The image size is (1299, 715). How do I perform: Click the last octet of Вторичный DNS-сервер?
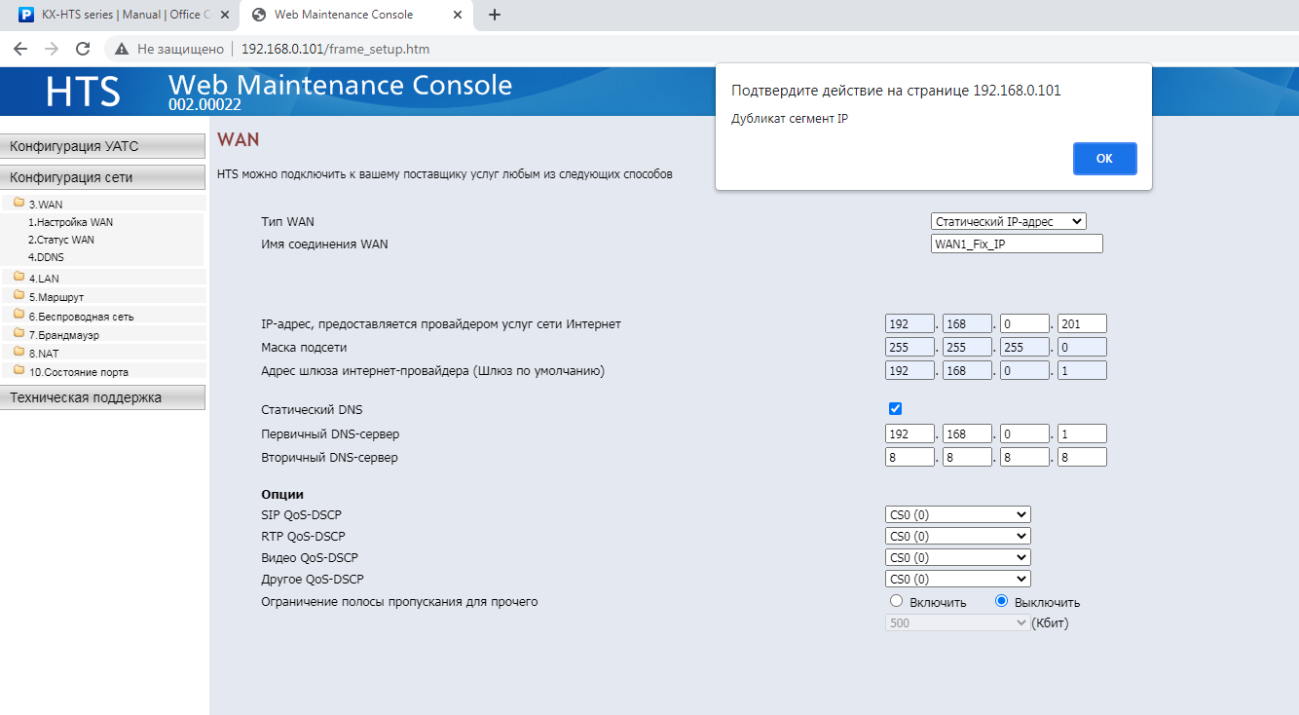coord(1082,457)
